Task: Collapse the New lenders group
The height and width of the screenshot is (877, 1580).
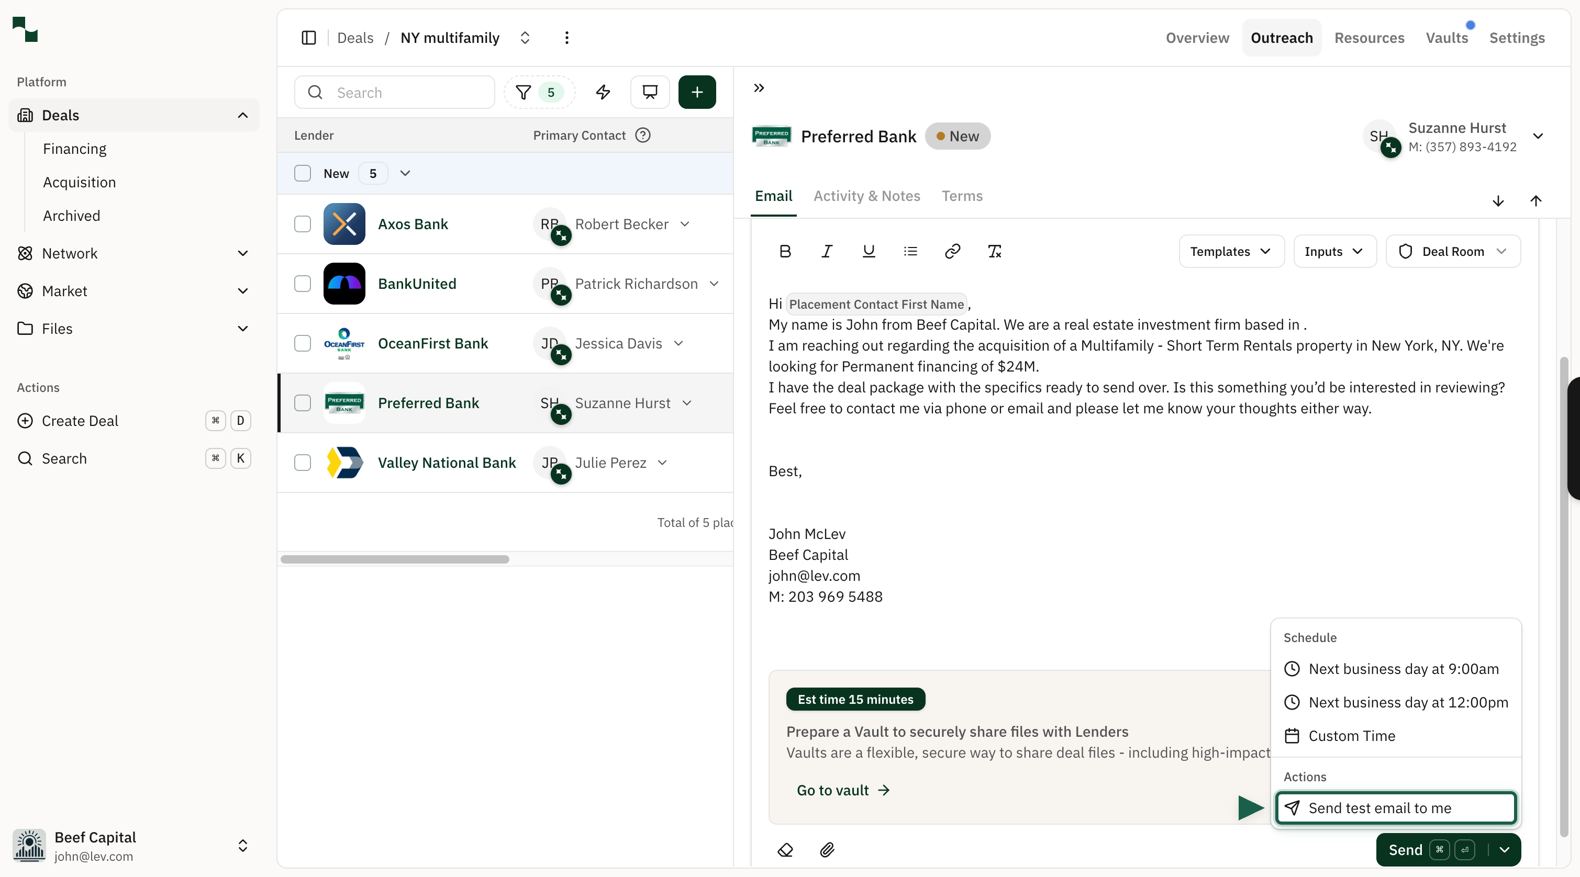Action: pyautogui.click(x=405, y=173)
